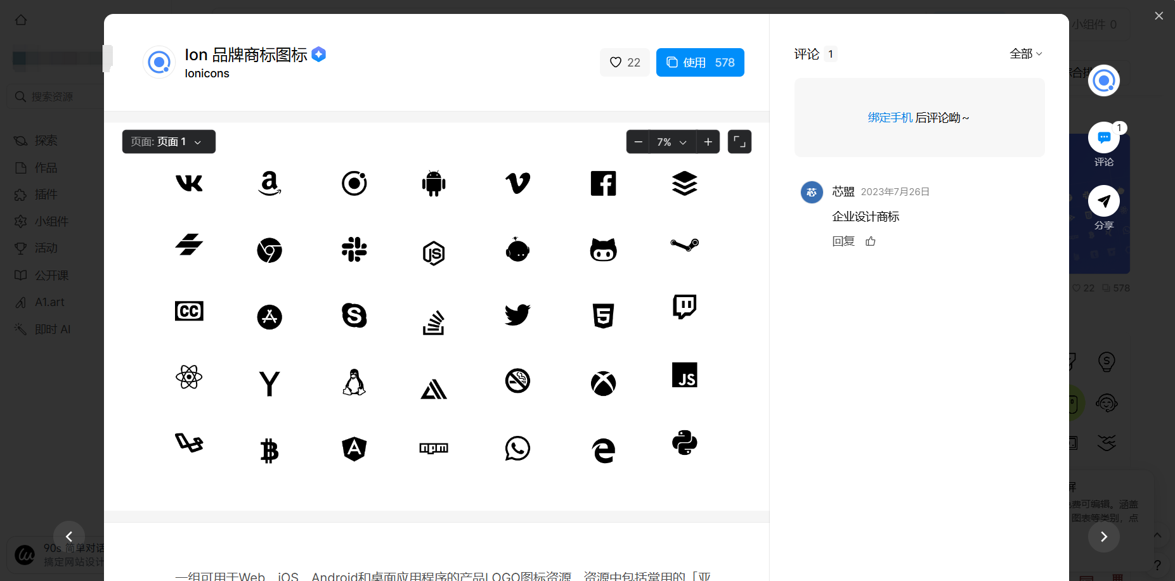The height and width of the screenshot is (581, 1175).
Task: Click the Stack Overflow icon
Action: pyautogui.click(x=434, y=322)
